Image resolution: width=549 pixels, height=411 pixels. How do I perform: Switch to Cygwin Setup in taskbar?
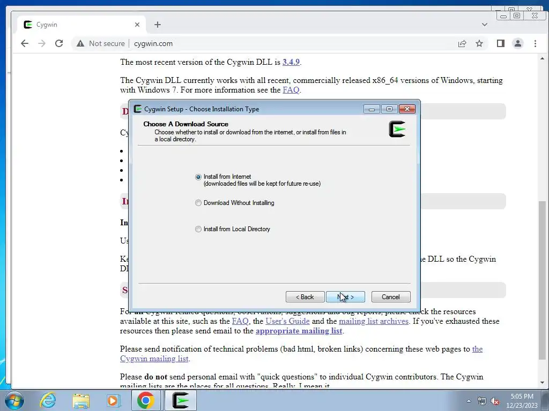pos(181,400)
